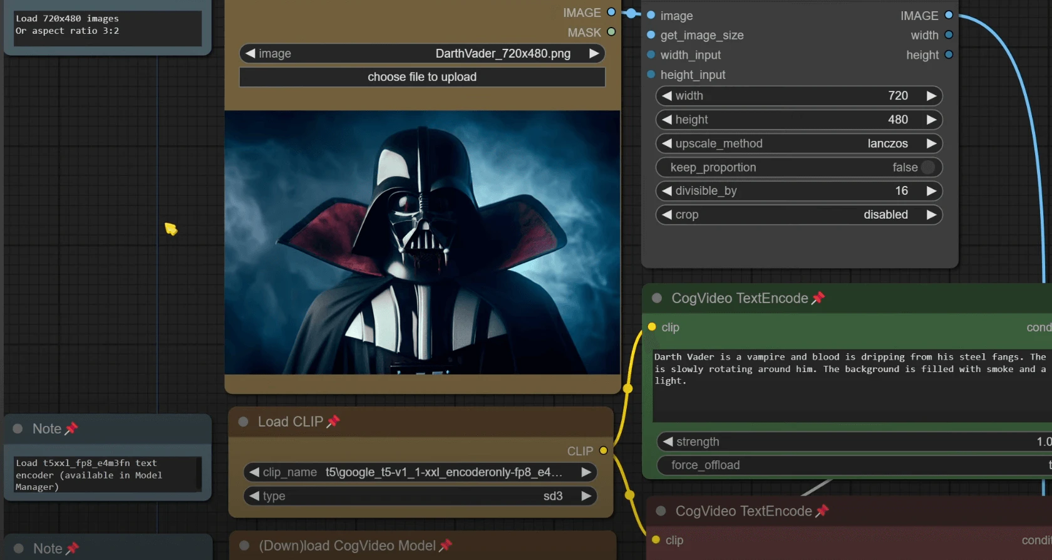Collapse the green CogVideo TextEncode node dot
The height and width of the screenshot is (560, 1052).
point(657,298)
